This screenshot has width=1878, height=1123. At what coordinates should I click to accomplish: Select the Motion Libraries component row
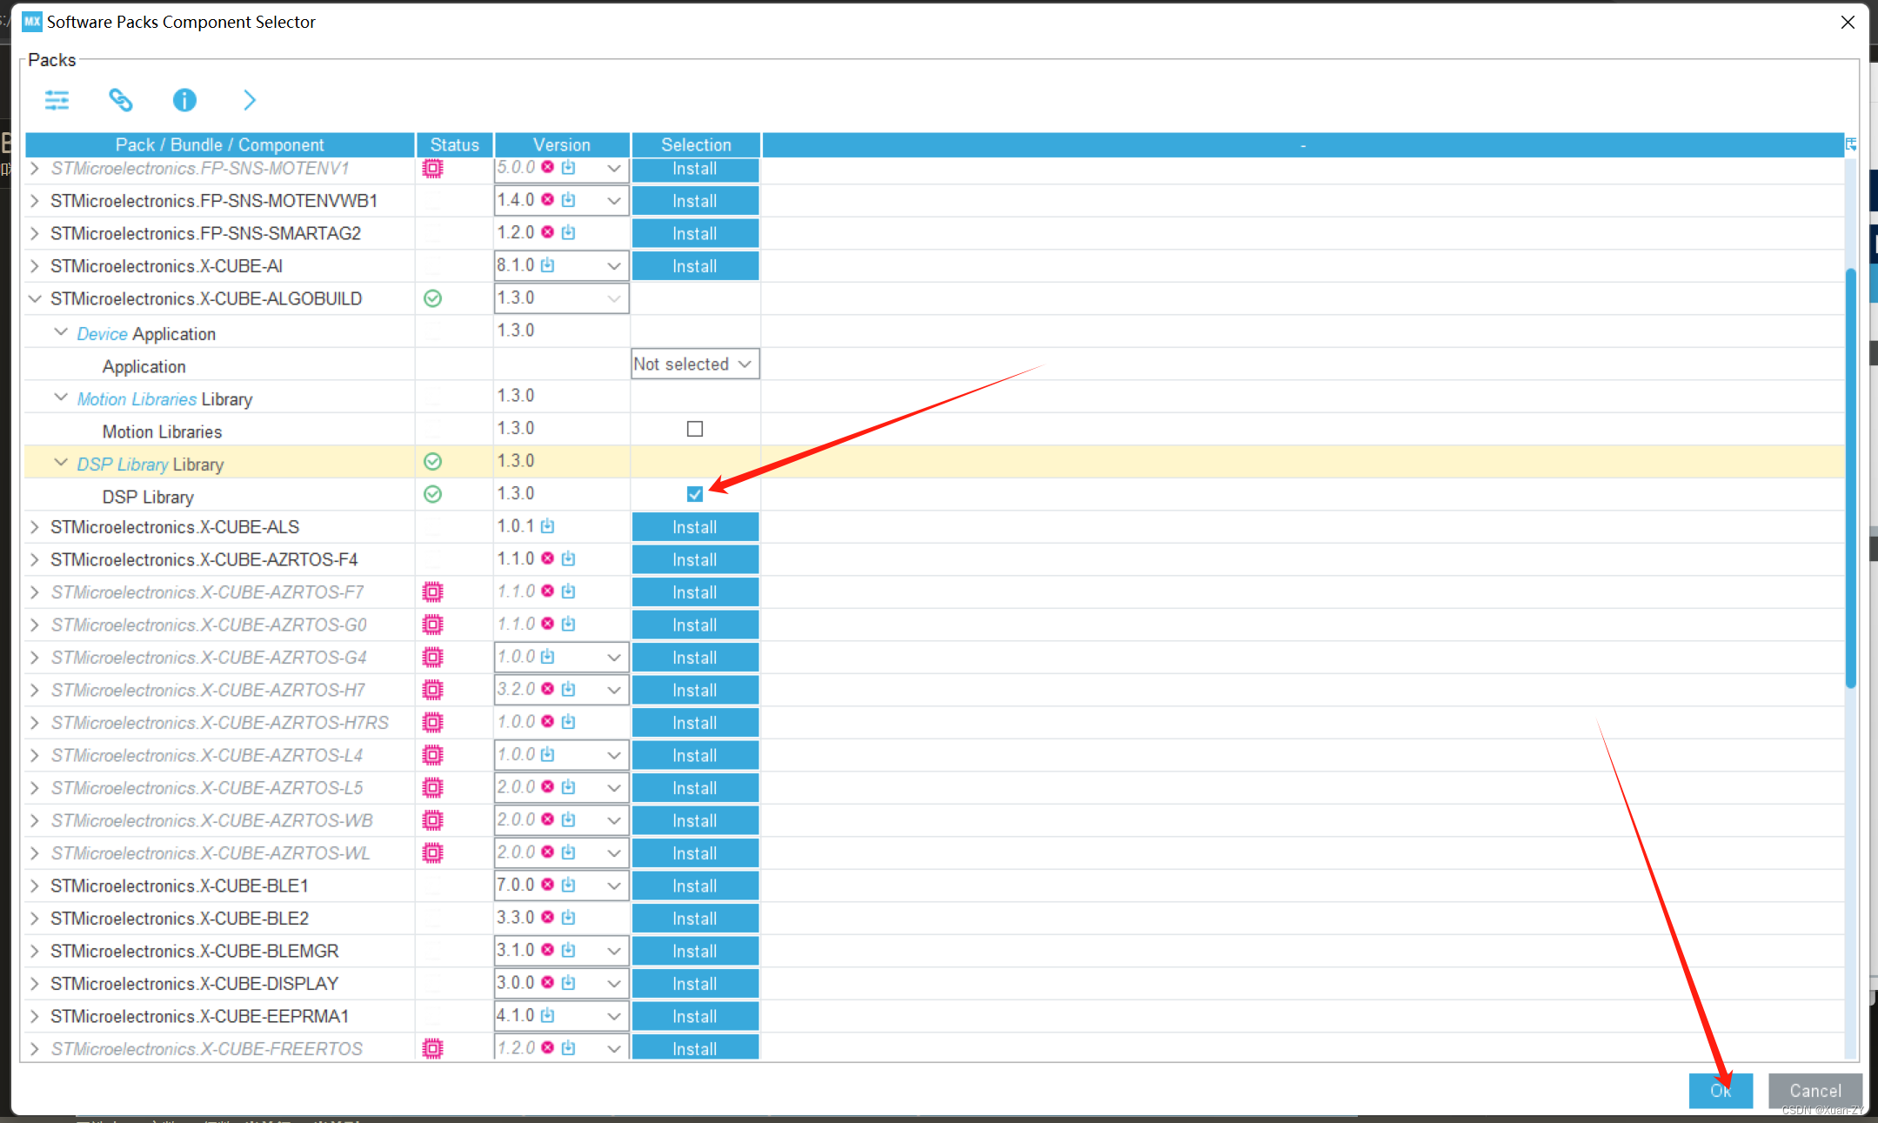pyautogui.click(x=935, y=430)
